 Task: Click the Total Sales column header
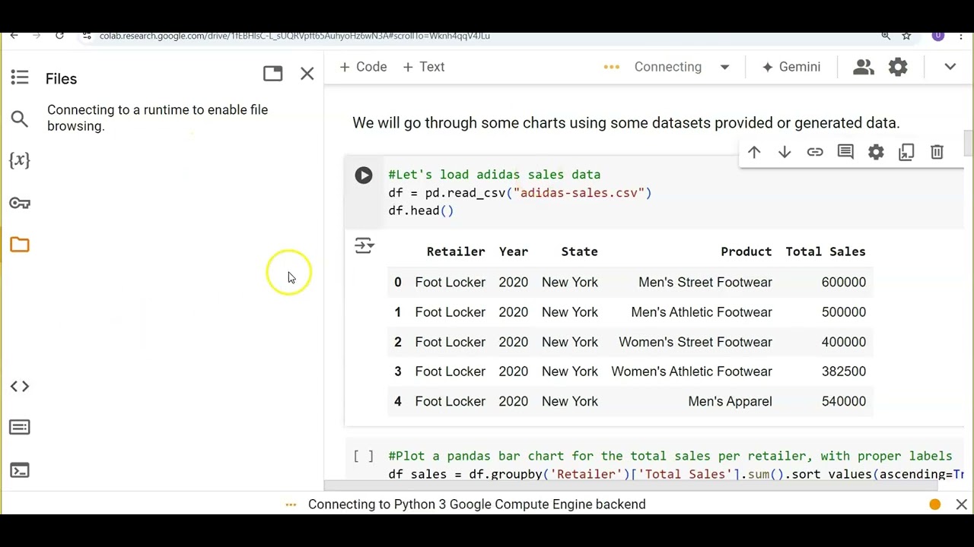[826, 251]
